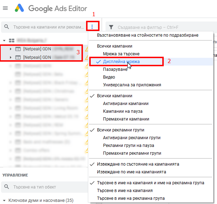This screenshot has width=217, height=204.
Task: Select Кампании на пауза option
Action: (x=123, y=111)
